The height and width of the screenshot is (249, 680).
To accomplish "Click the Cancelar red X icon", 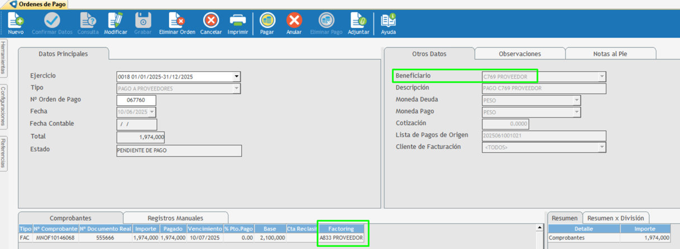I will 211,21.
